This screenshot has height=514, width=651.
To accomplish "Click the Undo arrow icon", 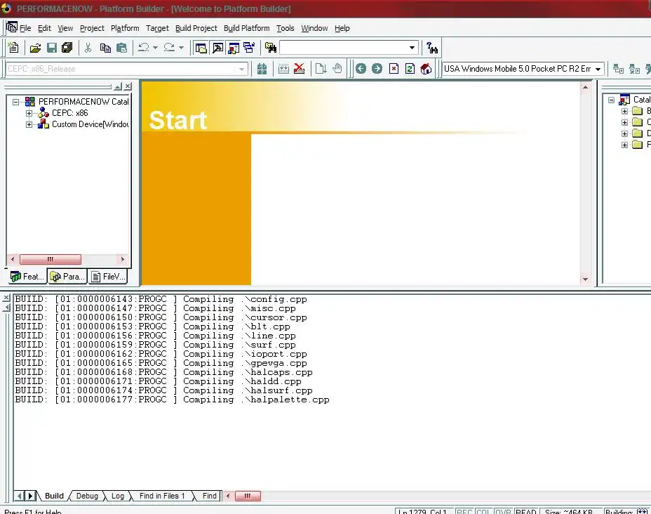I will point(144,48).
